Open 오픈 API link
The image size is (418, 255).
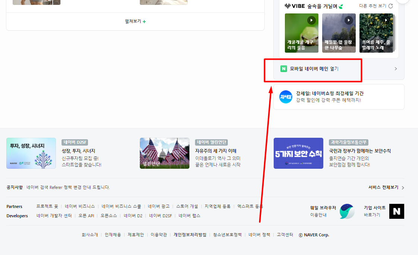(86, 216)
